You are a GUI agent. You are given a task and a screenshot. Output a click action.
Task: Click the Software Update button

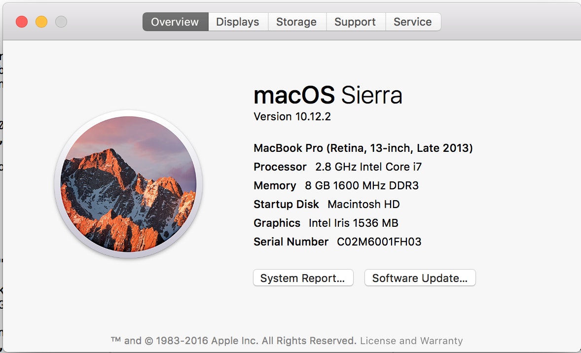click(420, 278)
